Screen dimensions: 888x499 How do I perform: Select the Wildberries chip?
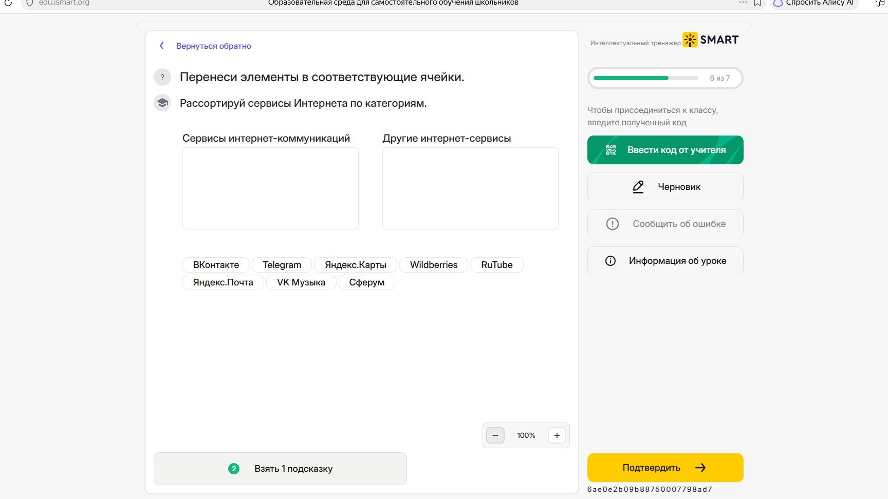coord(434,265)
